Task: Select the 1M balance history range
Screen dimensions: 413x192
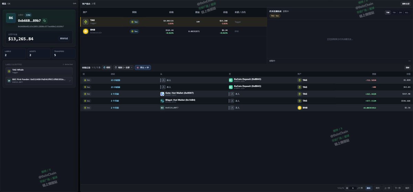Action: pyautogui.click(x=394, y=12)
